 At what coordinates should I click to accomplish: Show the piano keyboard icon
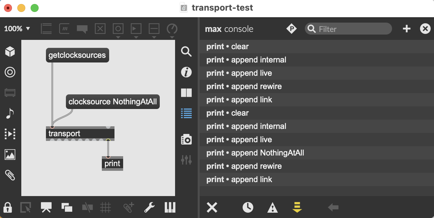coord(170,208)
